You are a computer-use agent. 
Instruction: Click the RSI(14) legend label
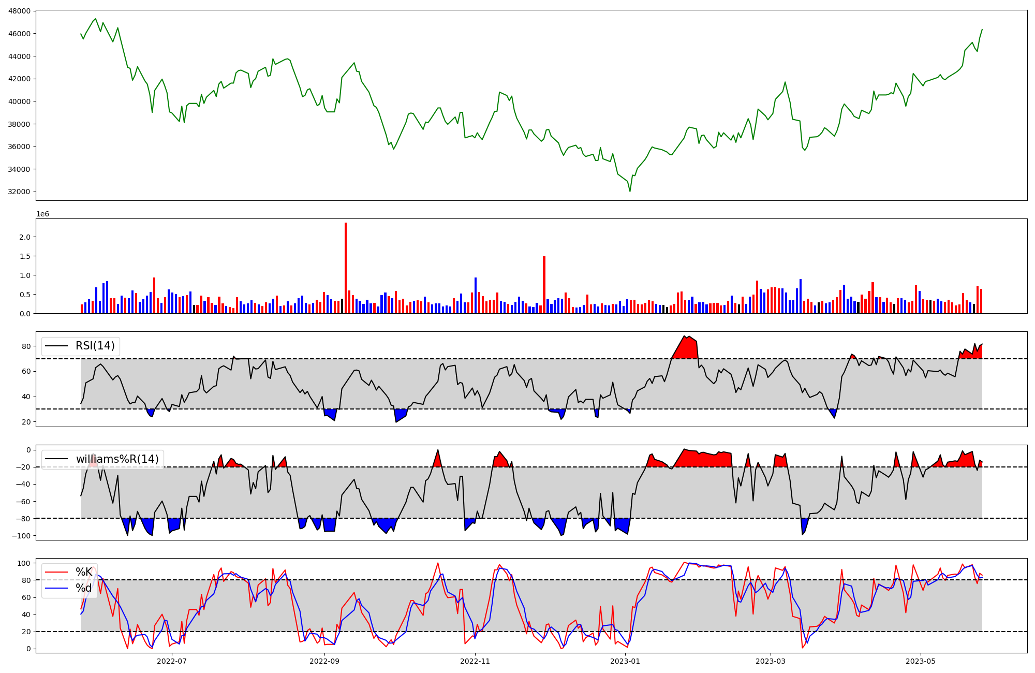(x=95, y=346)
